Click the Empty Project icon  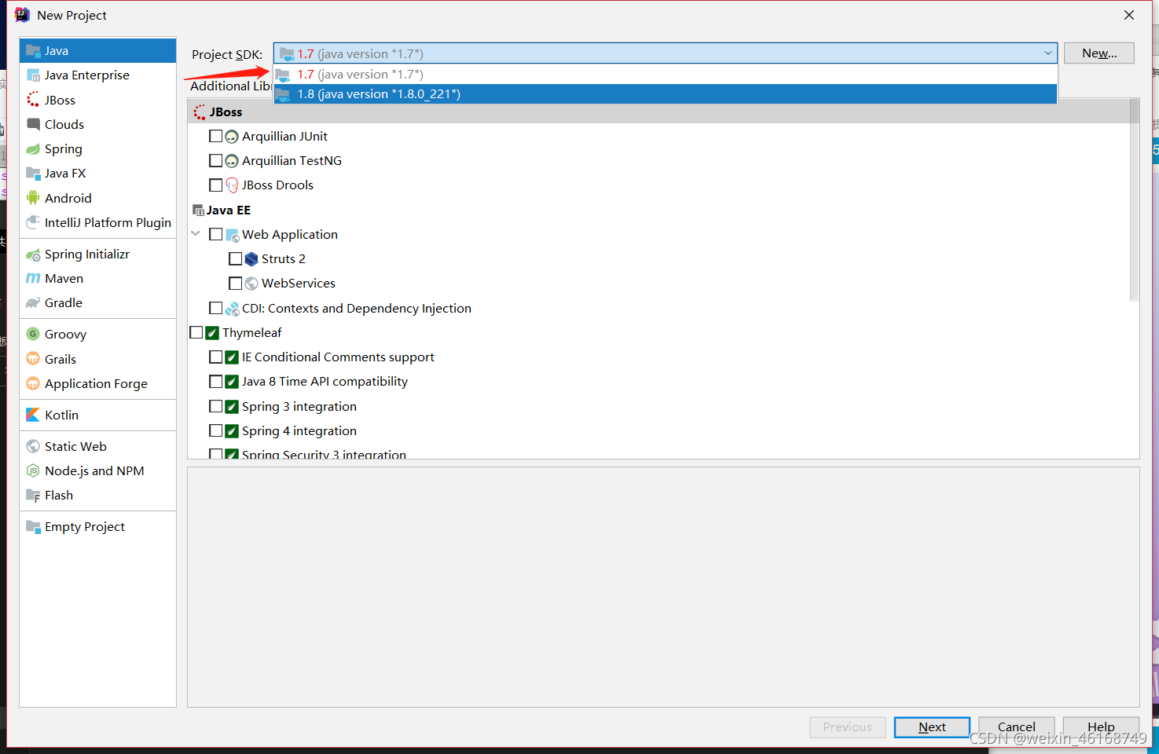click(33, 527)
